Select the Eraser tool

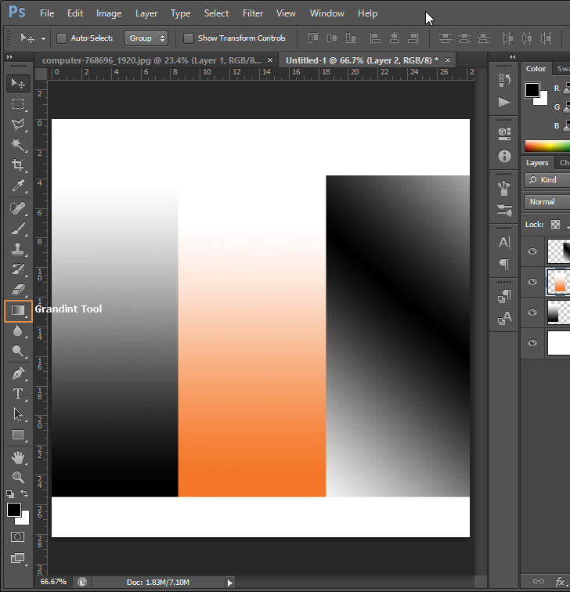(x=18, y=290)
